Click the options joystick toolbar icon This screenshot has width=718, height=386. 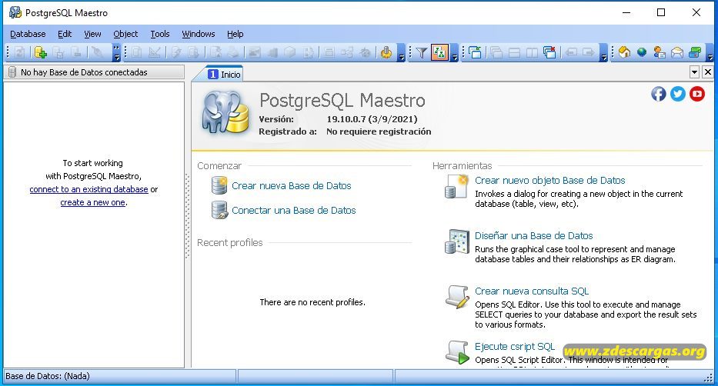[x=386, y=52]
